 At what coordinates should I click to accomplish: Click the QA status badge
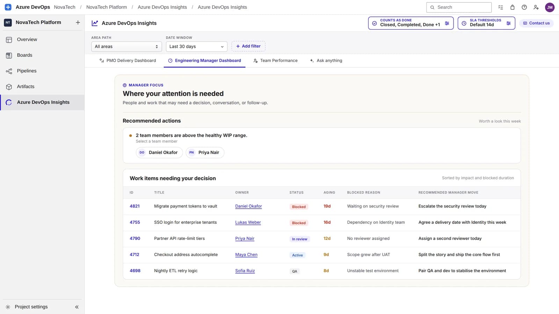295,271
